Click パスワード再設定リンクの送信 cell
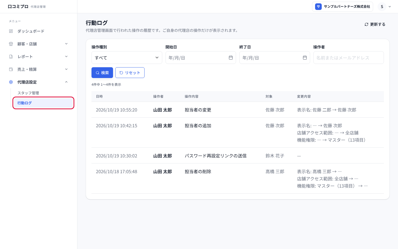The image size is (398, 249). coord(216,156)
